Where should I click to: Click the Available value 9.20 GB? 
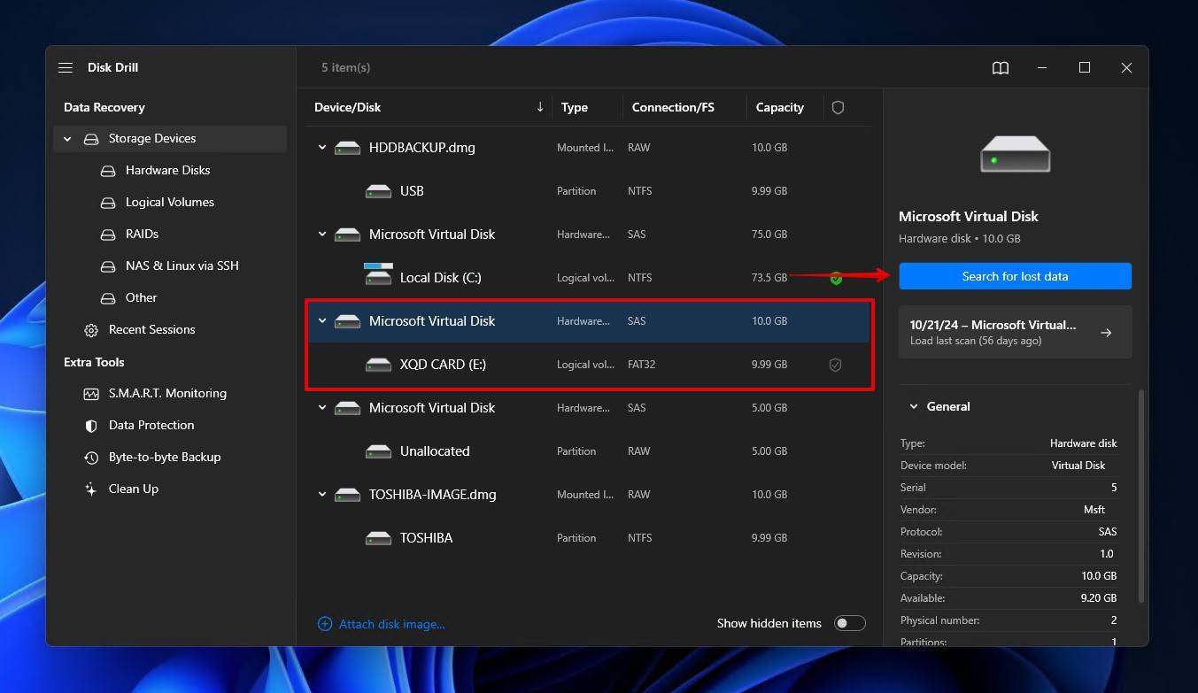1097,598
